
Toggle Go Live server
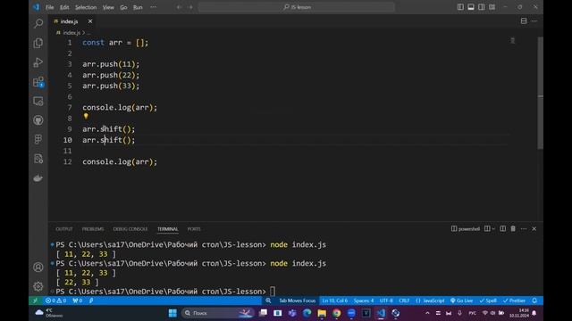tap(461, 300)
